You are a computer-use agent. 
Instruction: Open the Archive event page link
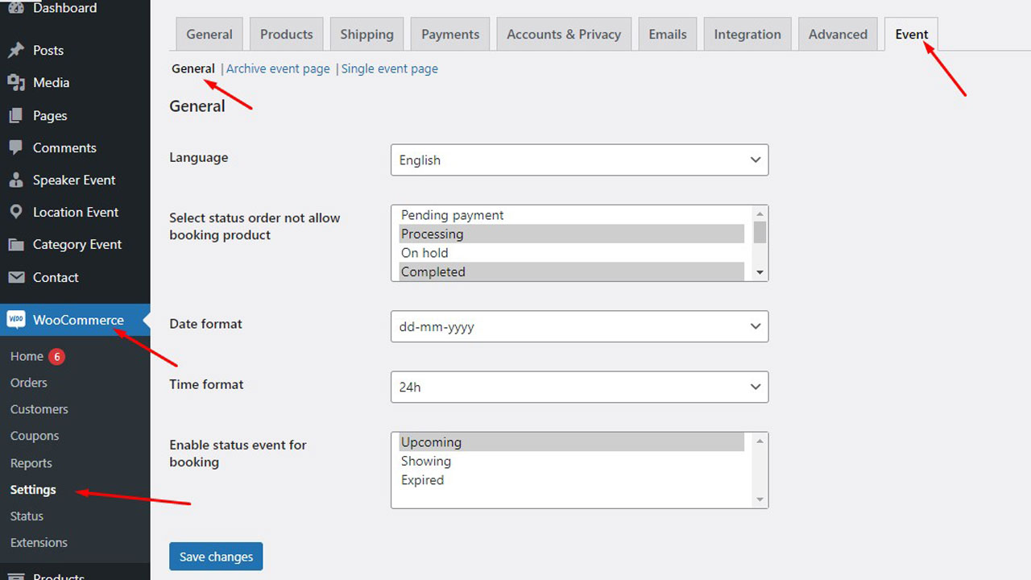pyautogui.click(x=277, y=68)
